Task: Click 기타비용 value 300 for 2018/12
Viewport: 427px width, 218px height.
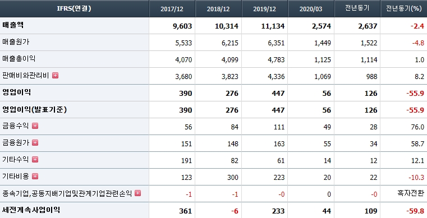Action: (x=233, y=178)
